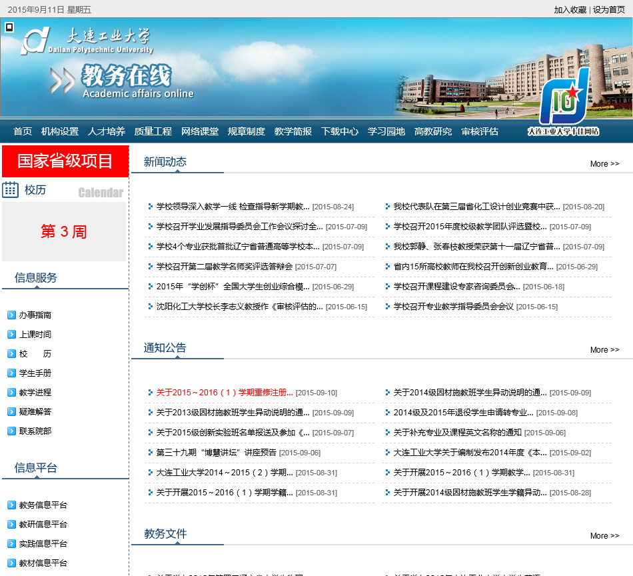633x576 pixels.
Task: Open the 办事指南 sidebar link
Action: (35, 315)
